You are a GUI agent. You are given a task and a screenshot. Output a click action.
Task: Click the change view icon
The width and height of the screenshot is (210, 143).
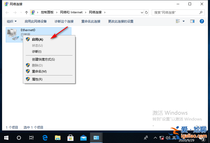(x=178, y=21)
